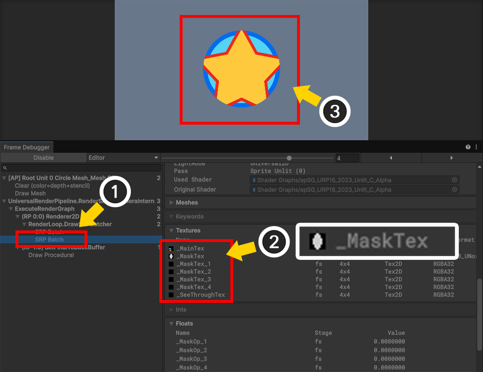The image size is (483, 372).
Task: Click the frame event slider handle
Action: 289,158
